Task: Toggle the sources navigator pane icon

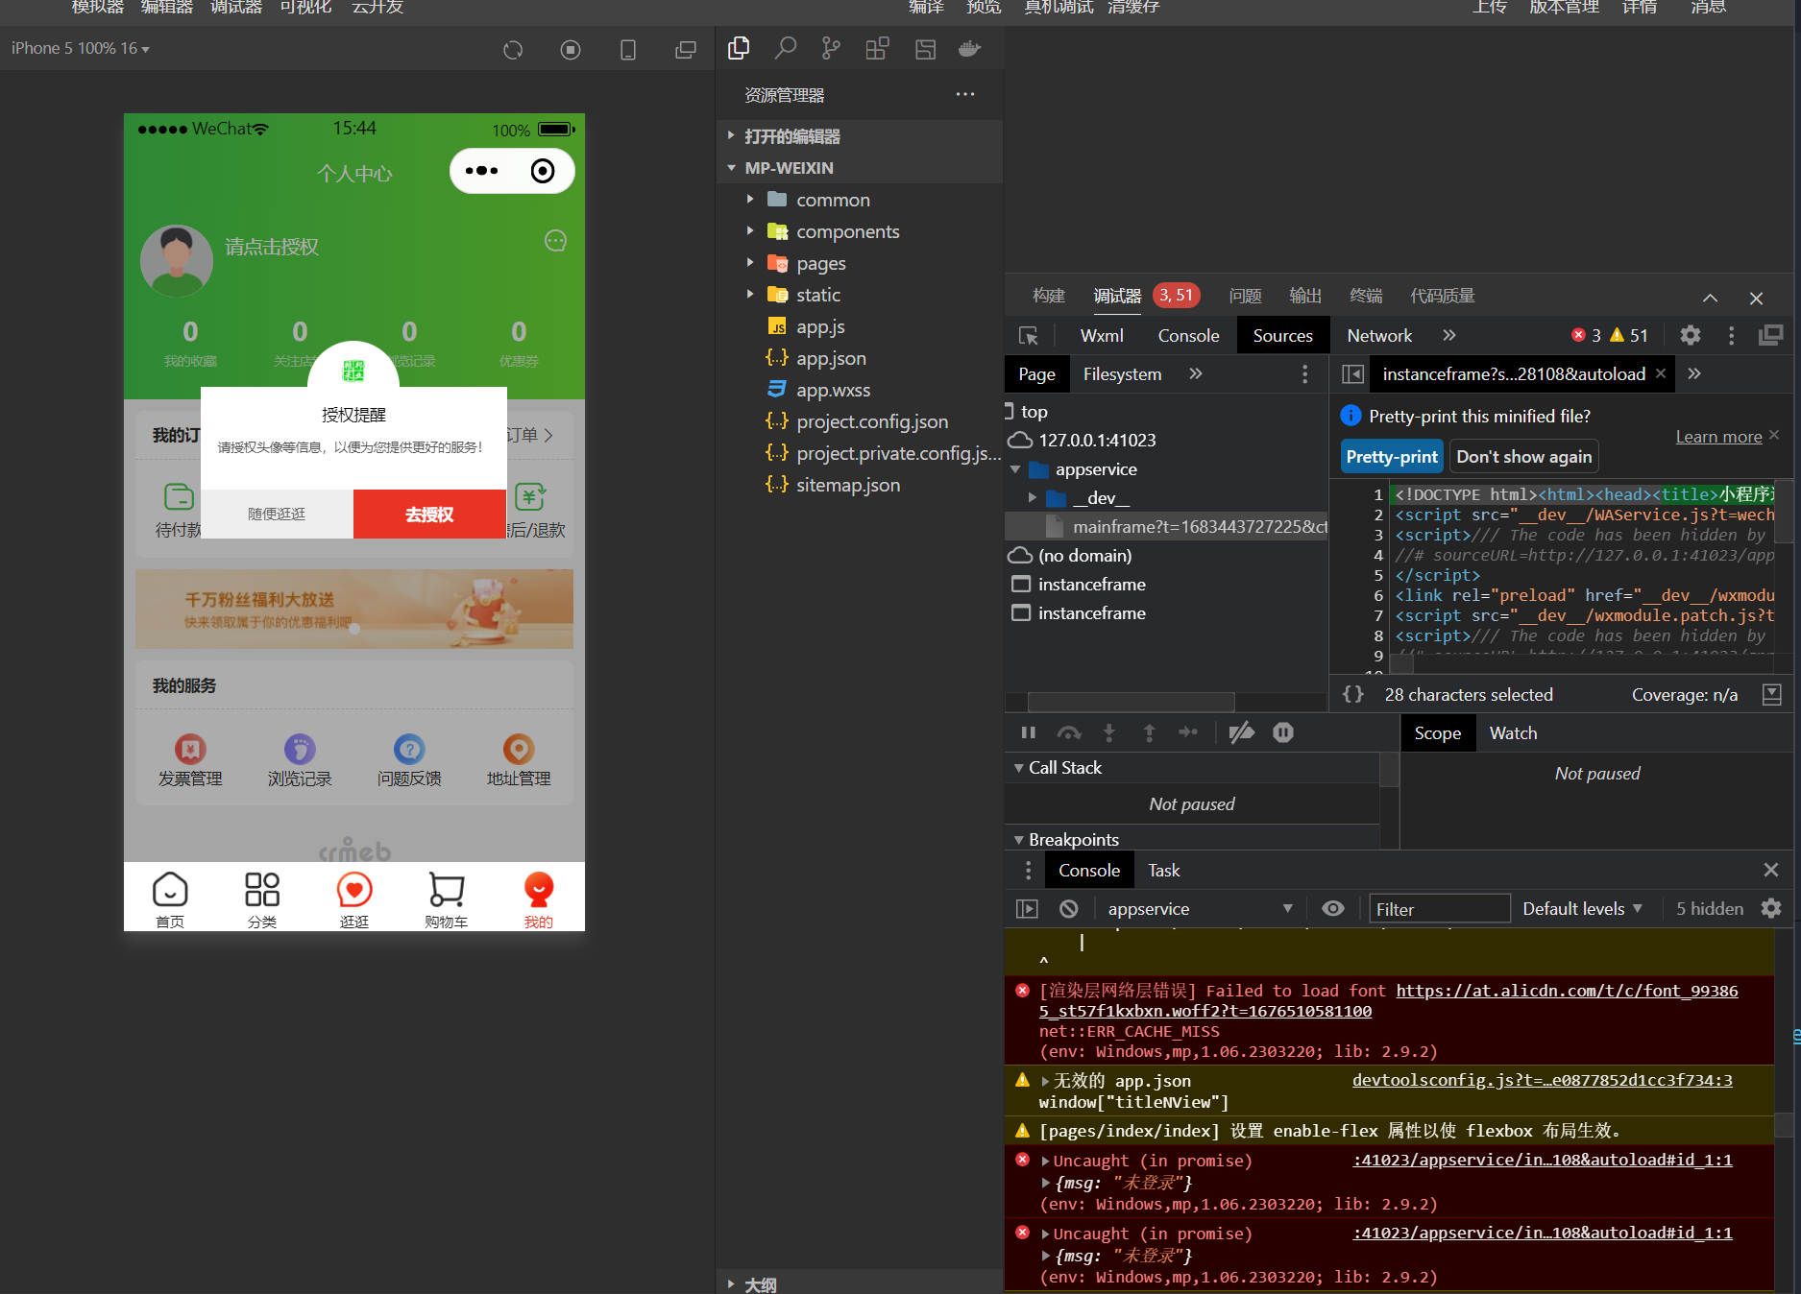Action: [x=1352, y=373]
